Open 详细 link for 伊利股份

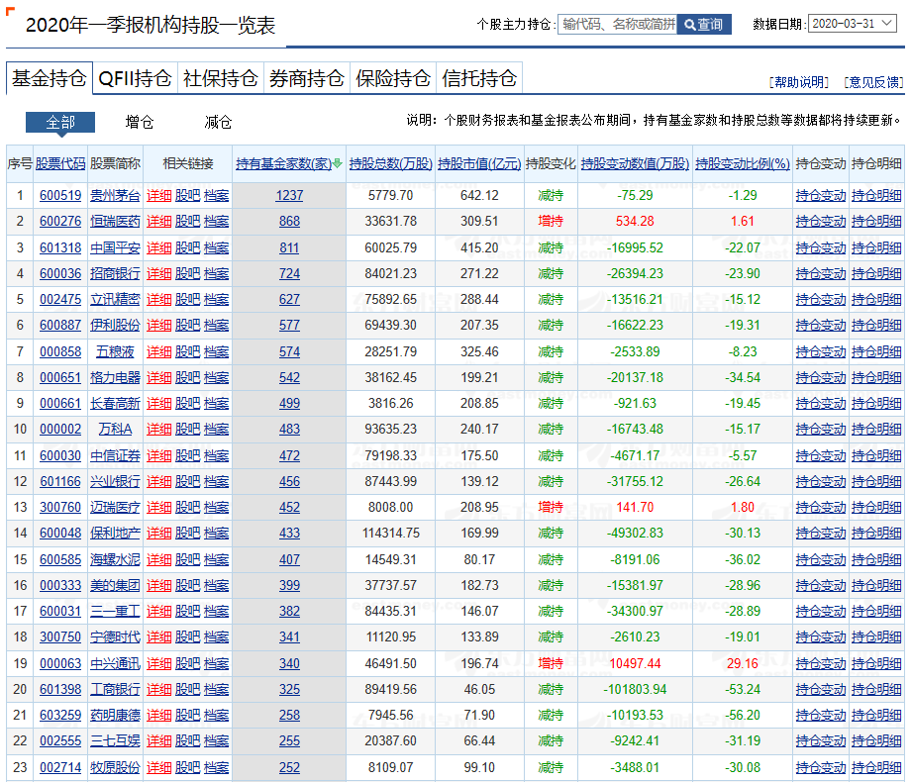click(x=158, y=325)
